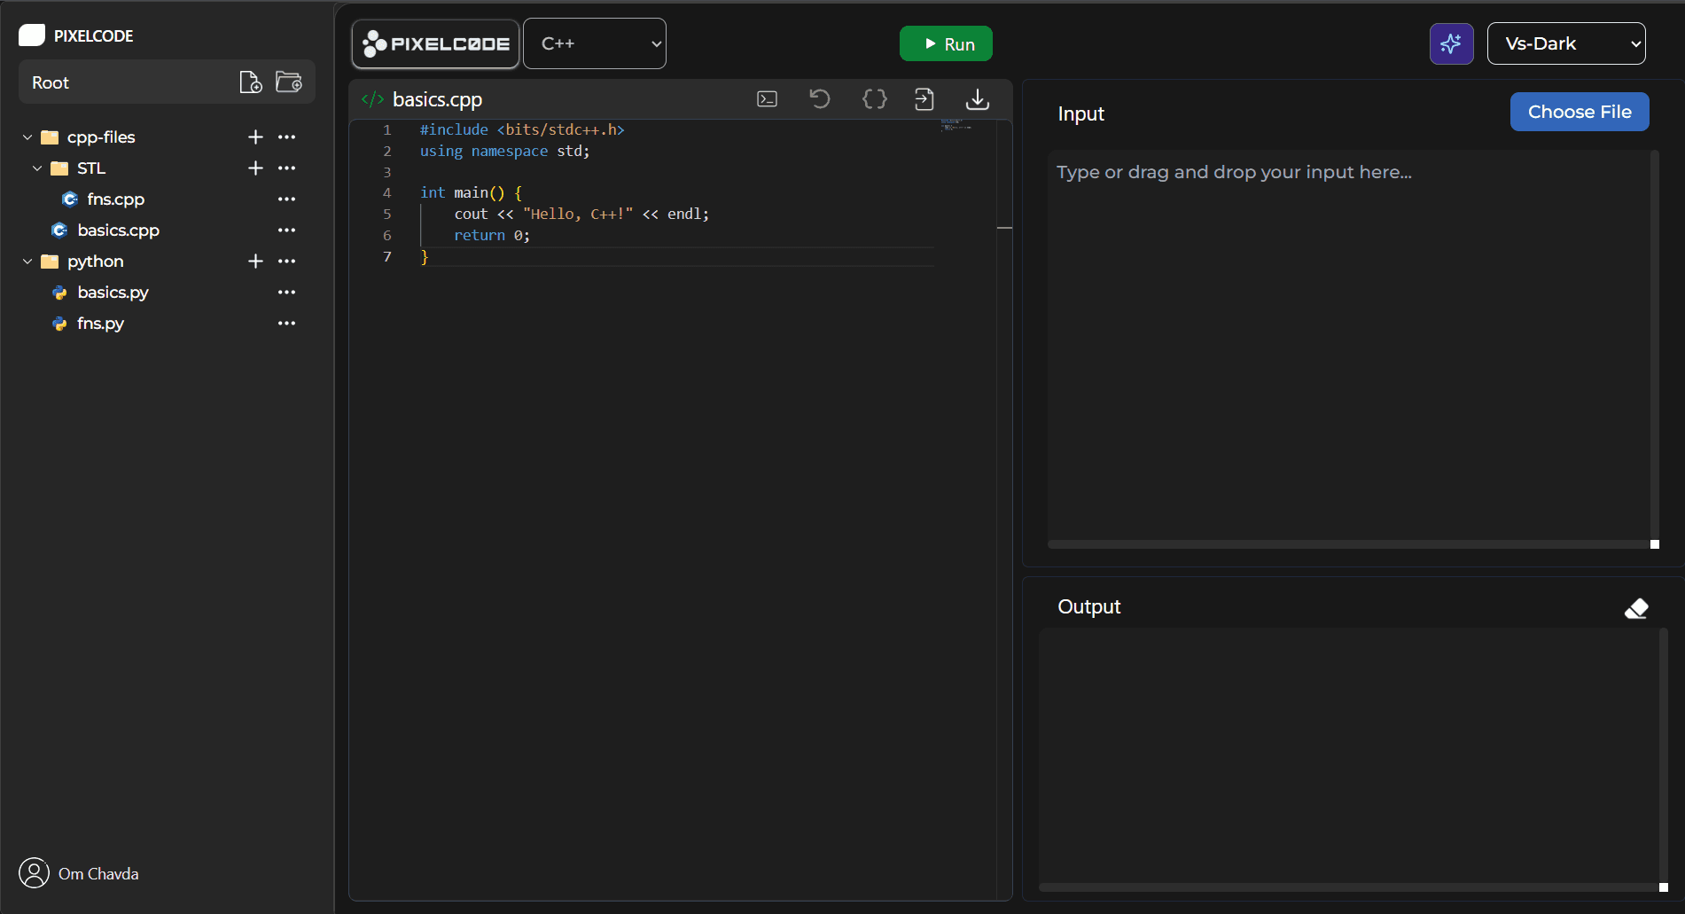Download the basics.cpp file
1685x914 pixels.
coord(978,99)
